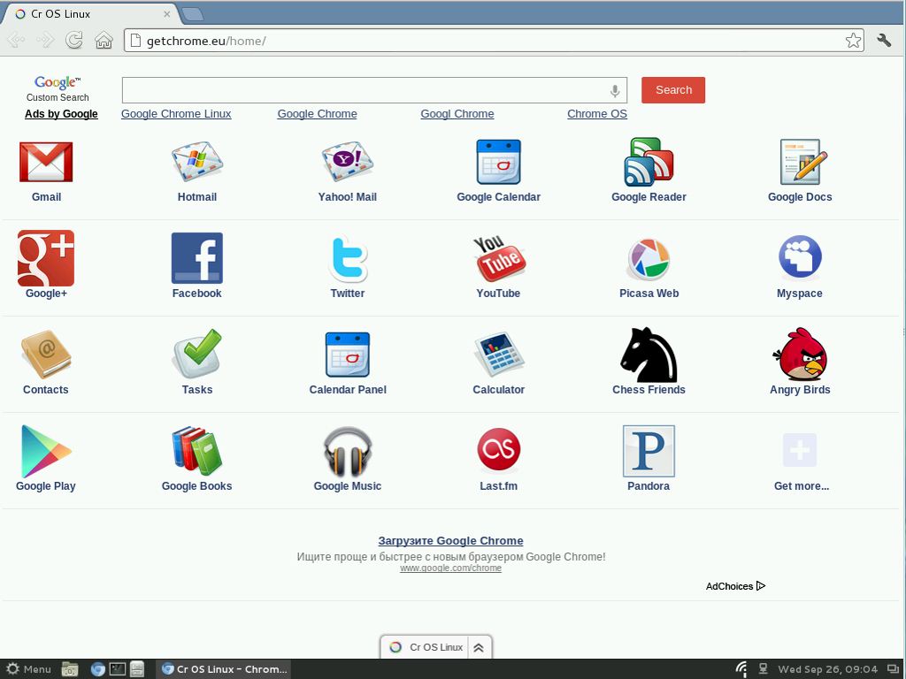This screenshot has height=679, width=906.
Task: Launch the Pandora app icon
Action: [649, 451]
